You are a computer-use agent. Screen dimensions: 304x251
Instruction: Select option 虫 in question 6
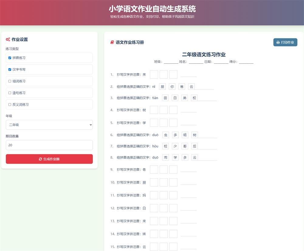(x=166, y=135)
